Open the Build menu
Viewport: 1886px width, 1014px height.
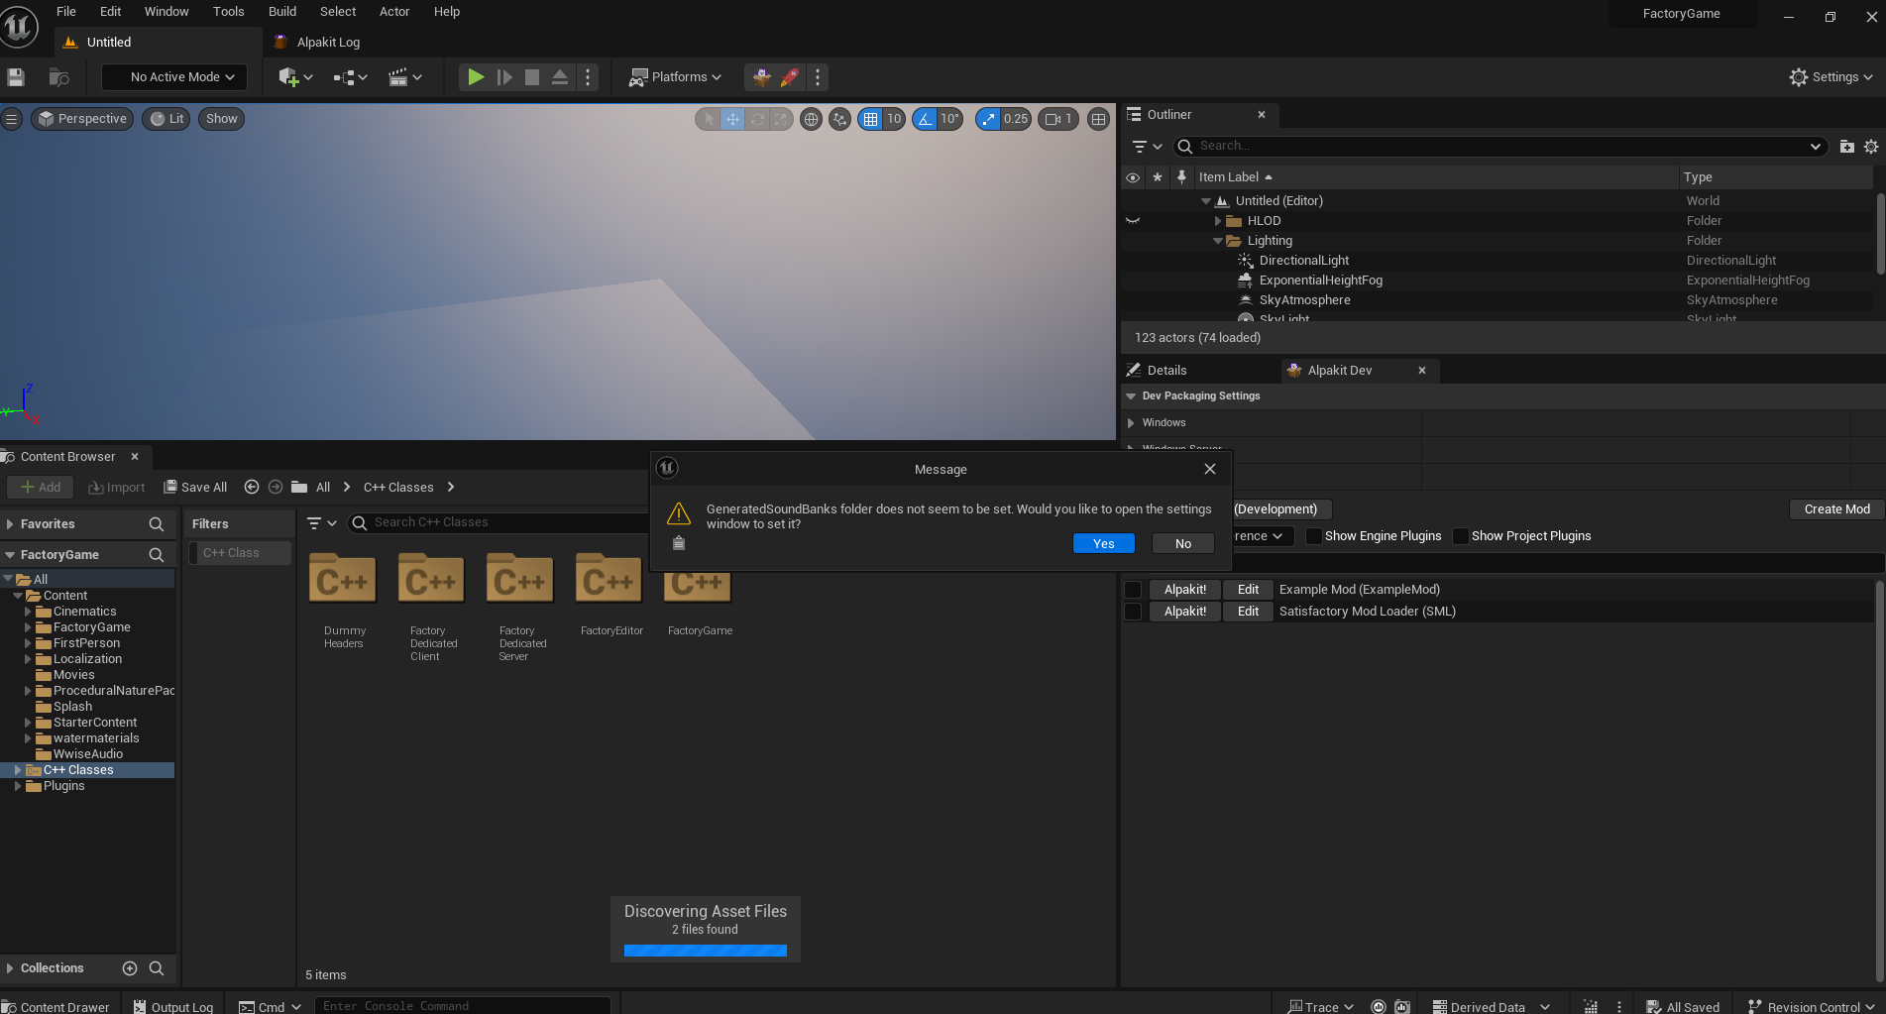pyautogui.click(x=282, y=12)
